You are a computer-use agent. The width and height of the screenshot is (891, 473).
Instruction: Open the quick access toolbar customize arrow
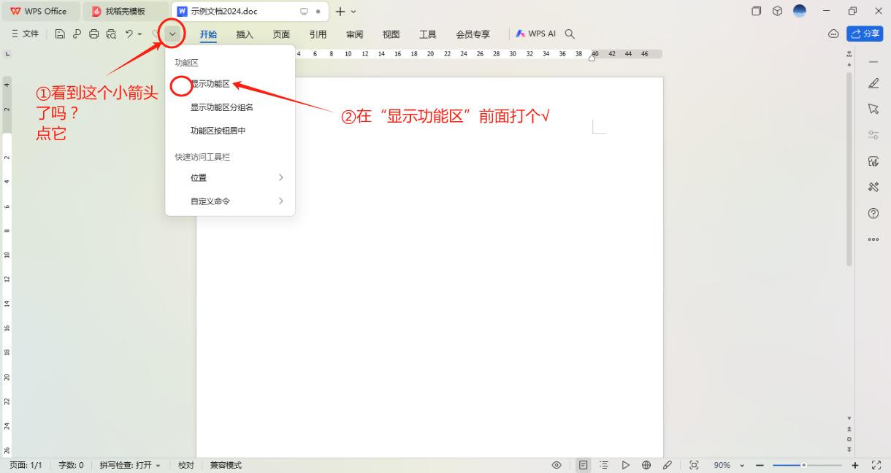[x=172, y=34]
